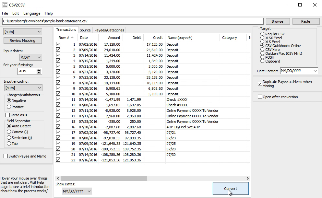
Task: Uncheck row 16 ADP TX/Fincl checkbox
Action: click(58, 127)
